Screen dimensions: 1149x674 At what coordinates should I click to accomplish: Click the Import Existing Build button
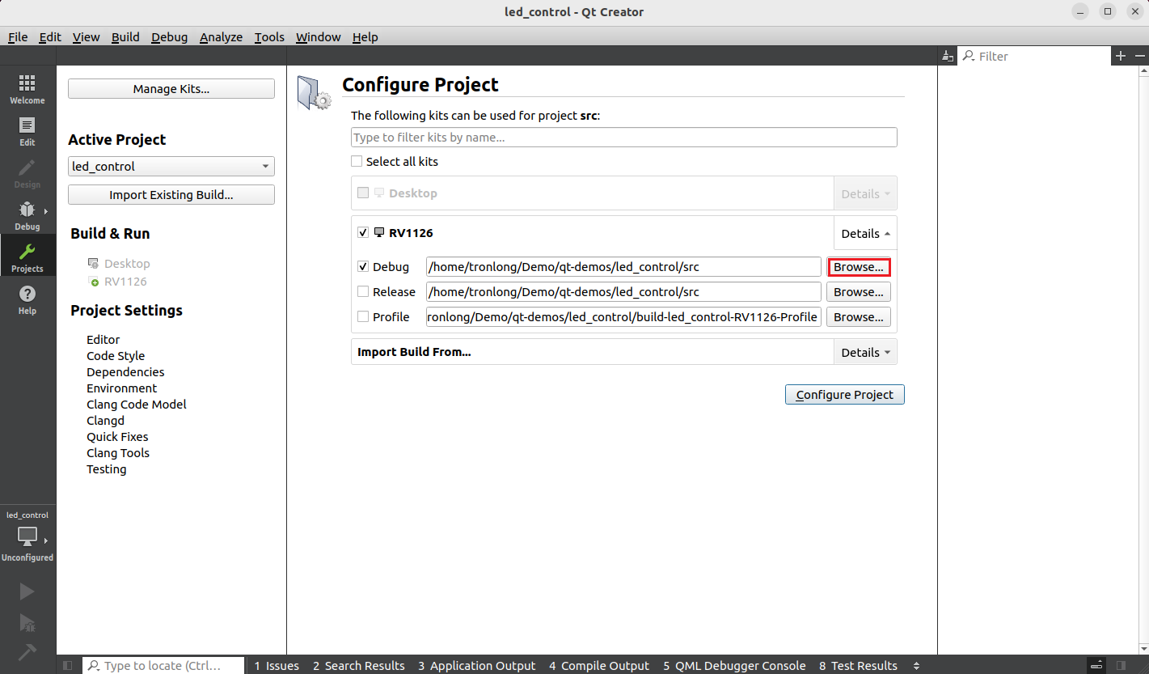coord(171,195)
